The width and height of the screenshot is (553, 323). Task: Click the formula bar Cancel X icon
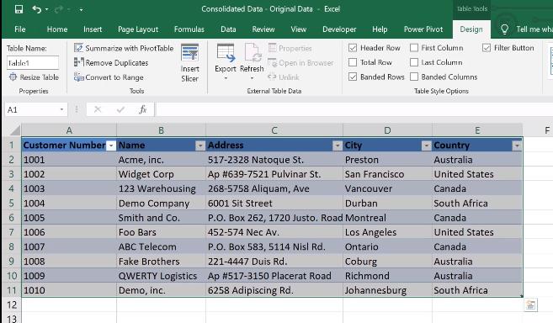98,109
